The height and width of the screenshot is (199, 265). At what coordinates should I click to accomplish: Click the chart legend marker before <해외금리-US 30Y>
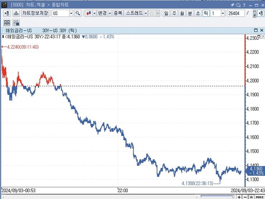3,37
